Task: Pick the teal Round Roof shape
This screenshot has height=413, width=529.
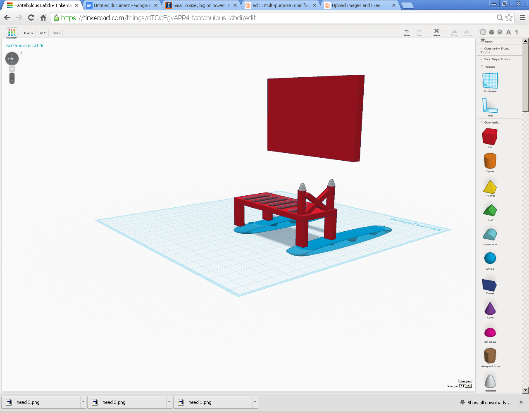Action: click(490, 235)
